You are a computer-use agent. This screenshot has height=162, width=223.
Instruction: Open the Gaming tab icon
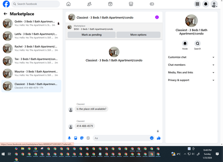tap(152, 4)
